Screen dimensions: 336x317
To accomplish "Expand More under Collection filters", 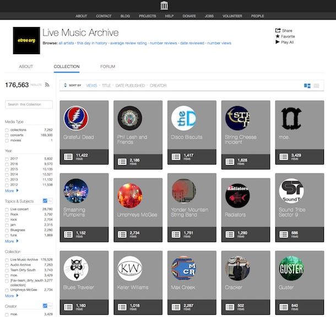I will click(12, 295).
